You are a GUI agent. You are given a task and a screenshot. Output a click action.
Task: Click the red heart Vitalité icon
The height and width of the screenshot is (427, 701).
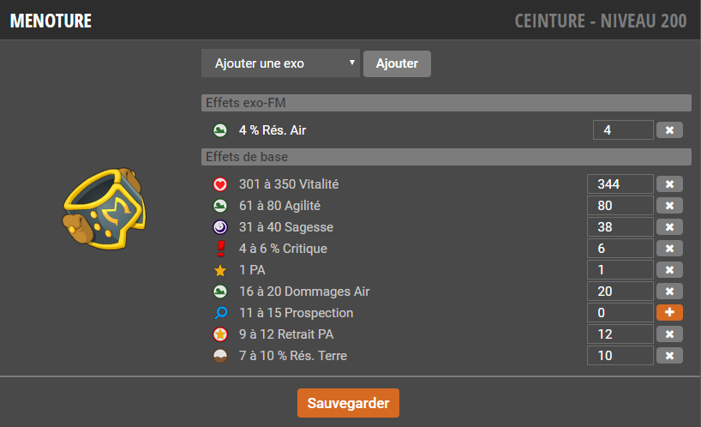[220, 184]
